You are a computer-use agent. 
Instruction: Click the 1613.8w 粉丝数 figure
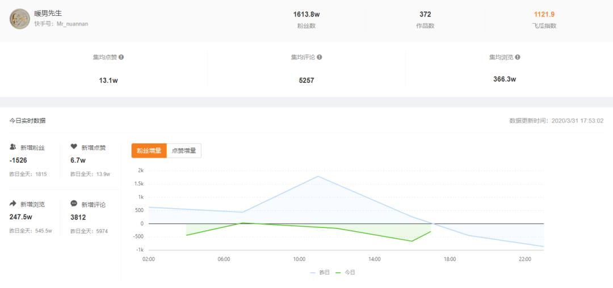tap(306, 14)
